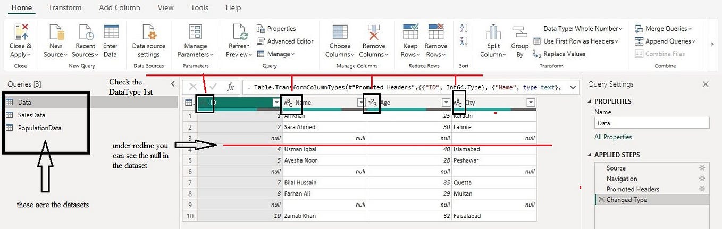Switch to the Transform tab
This screenshot has width=722, height=229.
point(65,7)
